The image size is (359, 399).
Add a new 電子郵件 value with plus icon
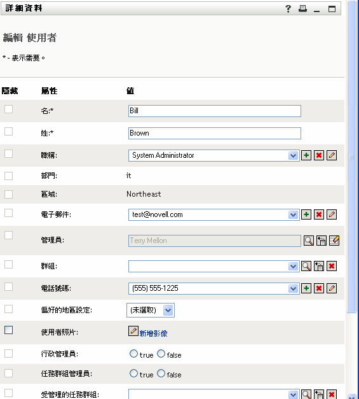306,214
